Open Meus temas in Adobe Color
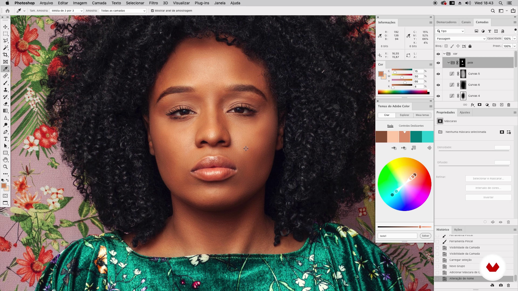The width and height of the screenshot is (518, 291). point(422,115)
